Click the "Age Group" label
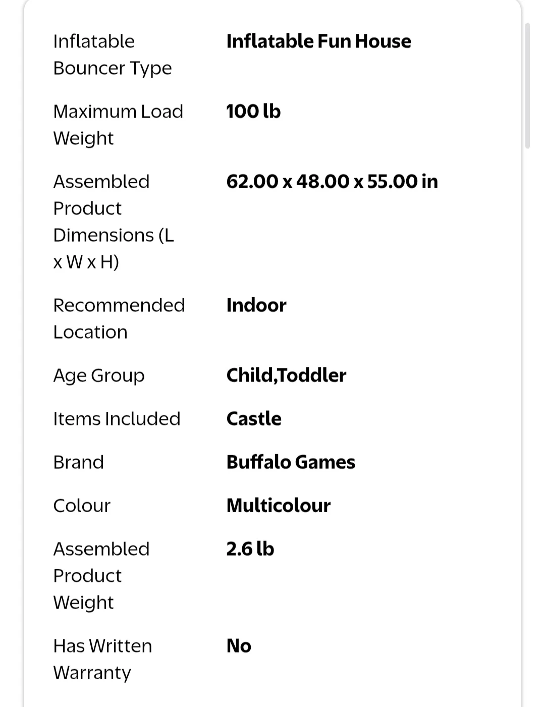545x707 pixels. click(99, 375)
